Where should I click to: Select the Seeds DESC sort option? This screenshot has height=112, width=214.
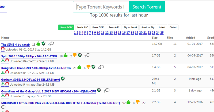pyautogui.click(x=67, y=27)
